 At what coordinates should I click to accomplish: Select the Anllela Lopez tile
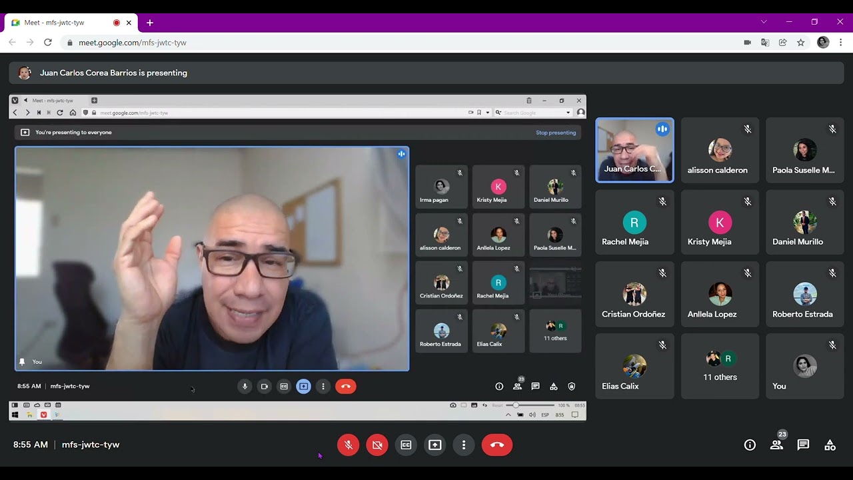(720, 294)
